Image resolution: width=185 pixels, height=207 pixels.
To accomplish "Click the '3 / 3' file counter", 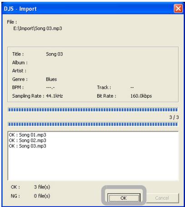I will click(x=174, y=117).
